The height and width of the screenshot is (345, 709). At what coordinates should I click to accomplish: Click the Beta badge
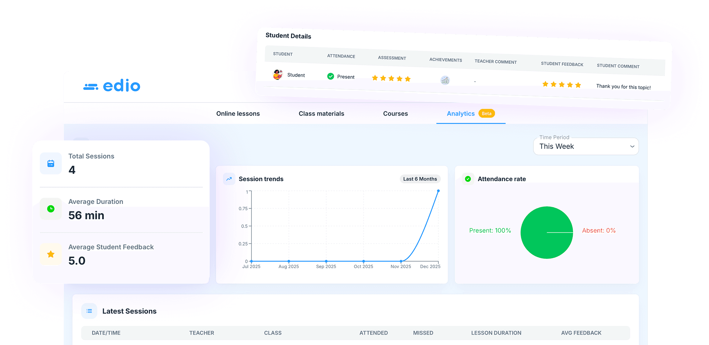(486, 114)
